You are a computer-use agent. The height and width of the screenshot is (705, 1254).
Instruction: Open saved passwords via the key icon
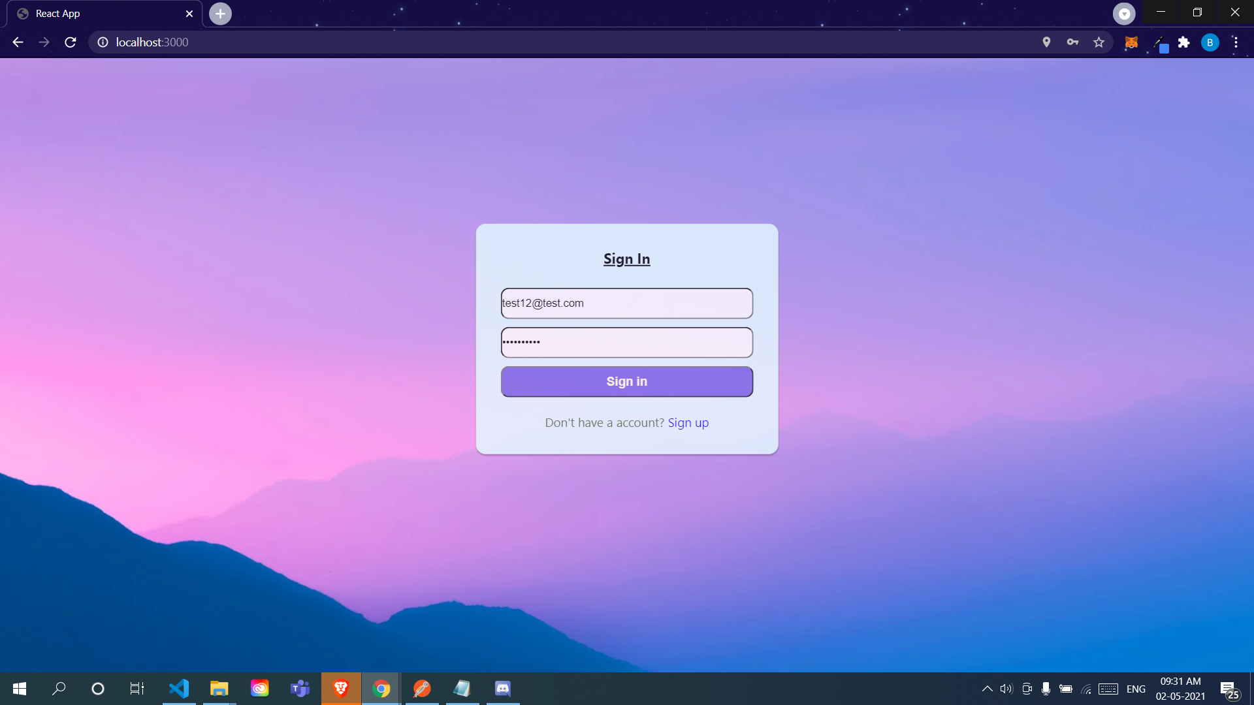pos(1072,42)
